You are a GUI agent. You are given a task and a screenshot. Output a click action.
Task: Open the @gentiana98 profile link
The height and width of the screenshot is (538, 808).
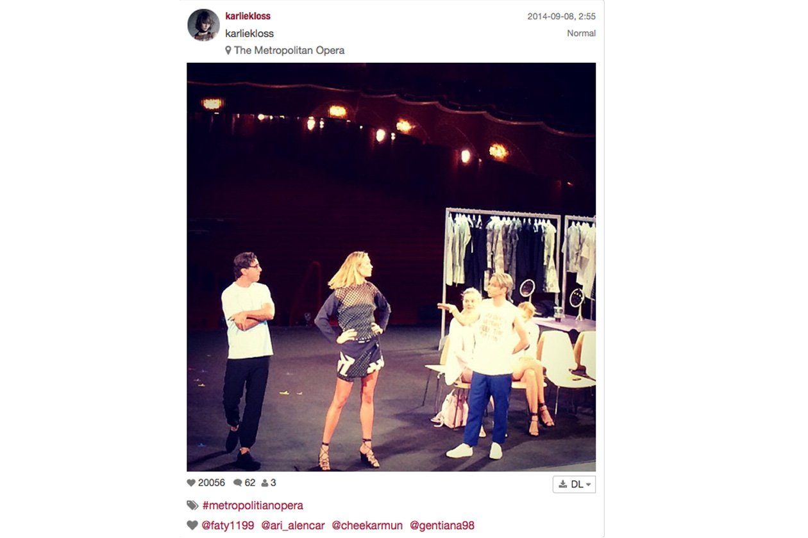(x=442, y=525)
